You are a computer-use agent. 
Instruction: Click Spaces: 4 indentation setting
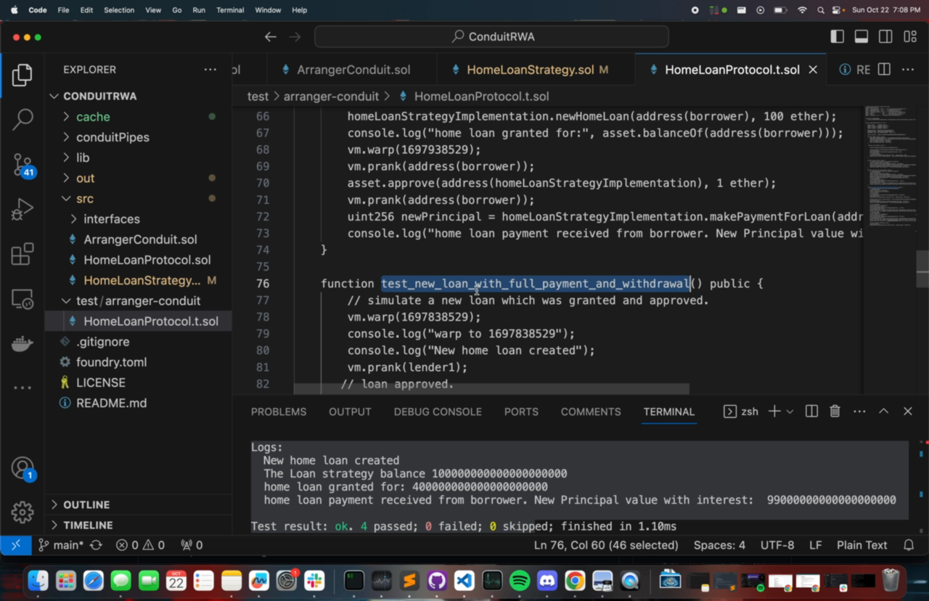click(719, 545)
